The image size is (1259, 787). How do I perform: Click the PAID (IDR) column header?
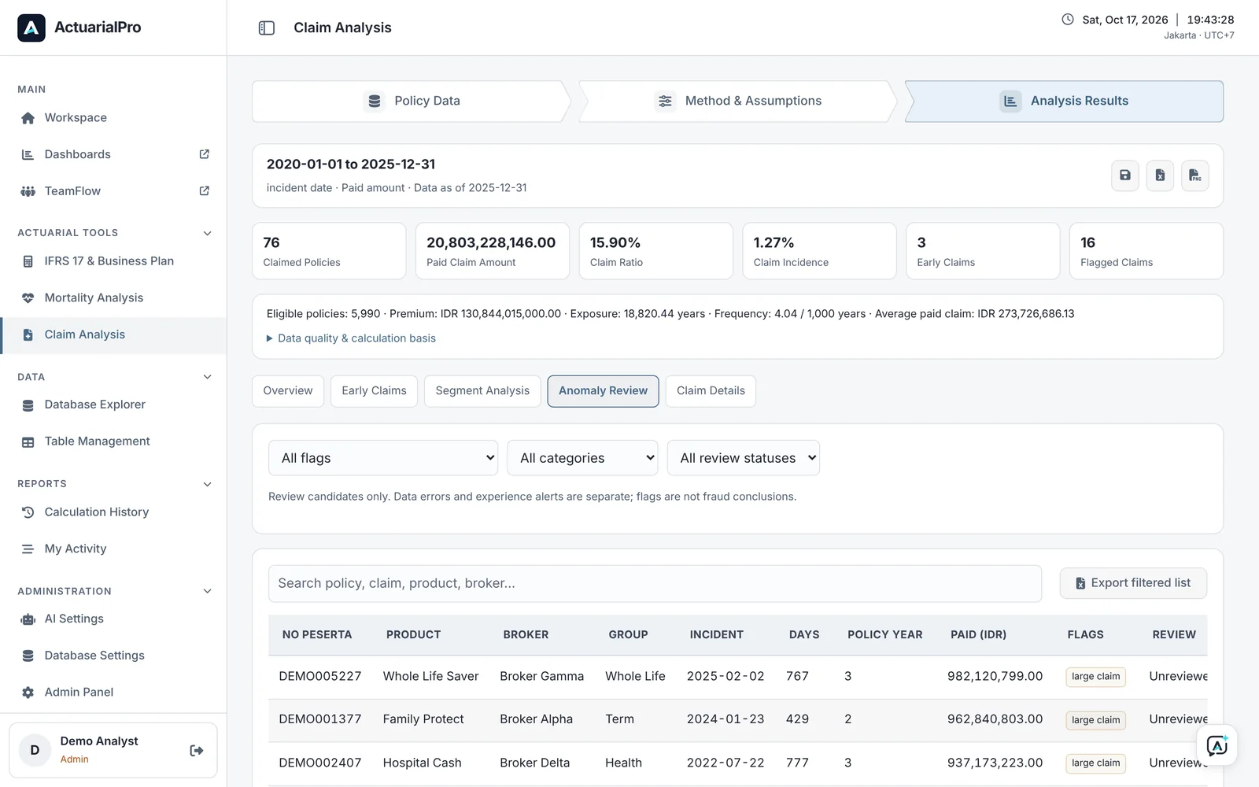point(978,635)
